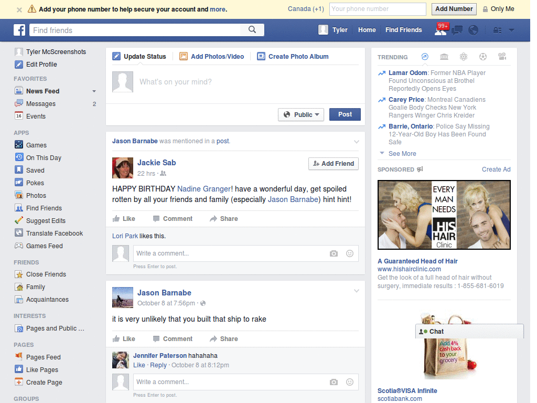Click the Post button

[x=345, y=114]
